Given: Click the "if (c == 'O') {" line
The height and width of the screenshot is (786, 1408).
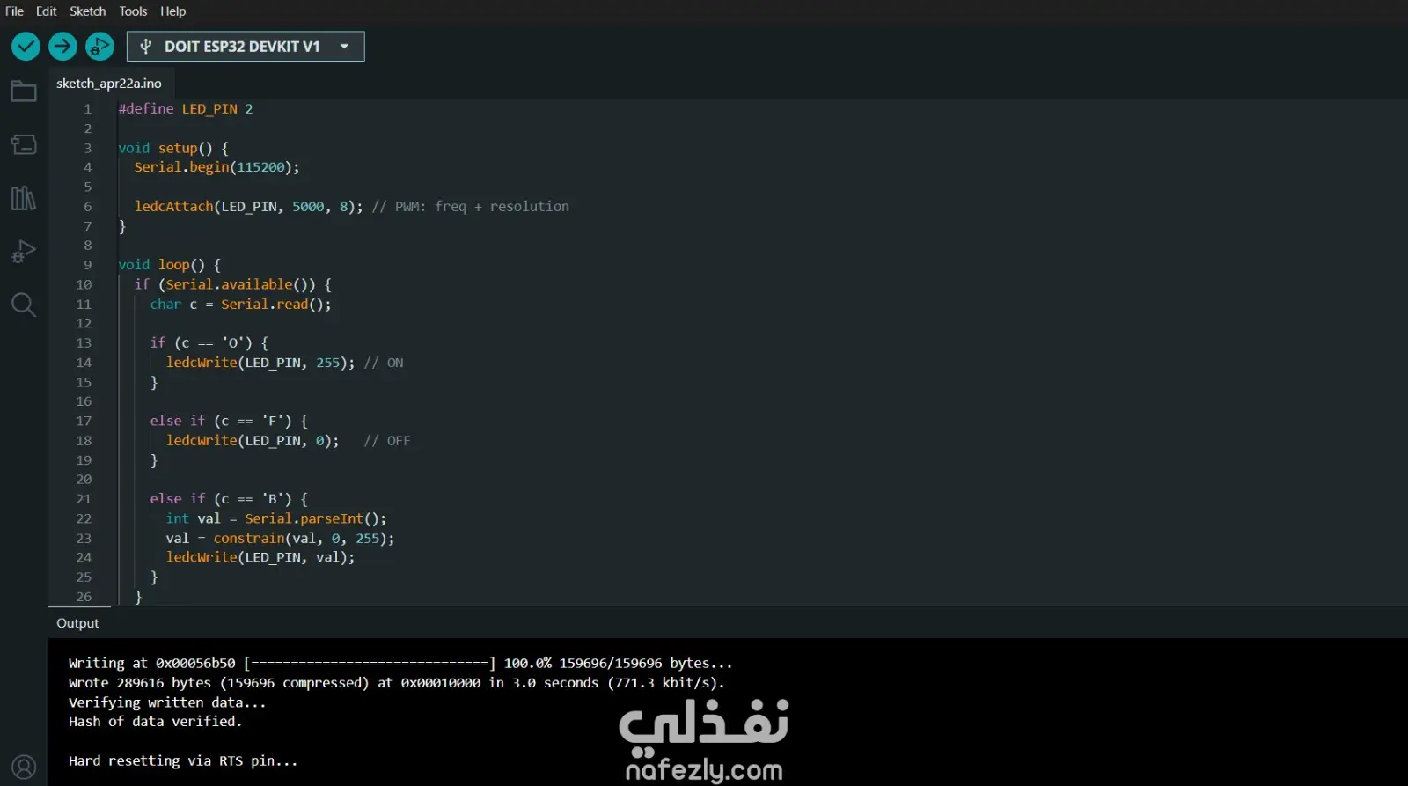Looking at the screenshot, I should click(x=209, y=343).
